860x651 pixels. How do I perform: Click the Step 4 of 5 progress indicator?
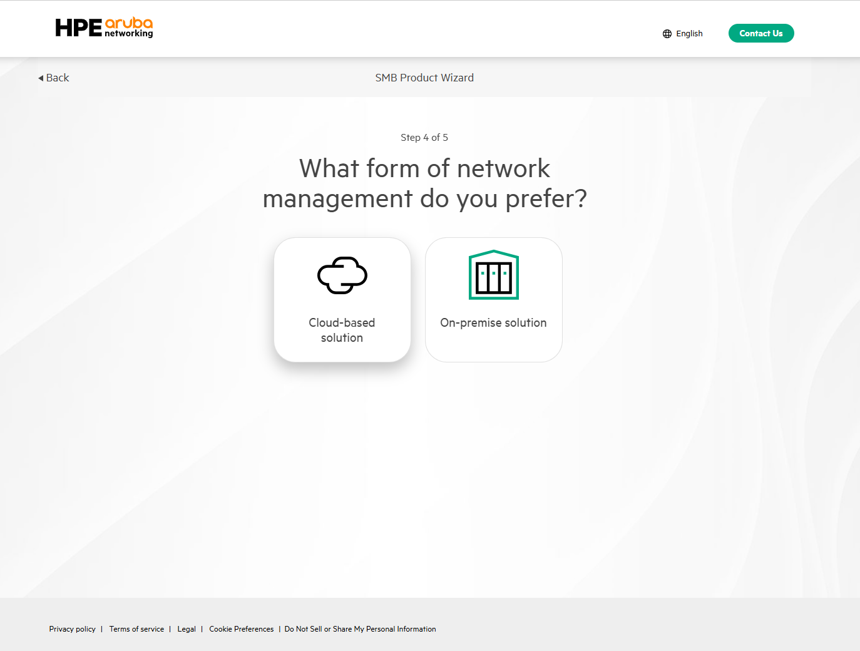pyautogui.click(x=424, y=137)
